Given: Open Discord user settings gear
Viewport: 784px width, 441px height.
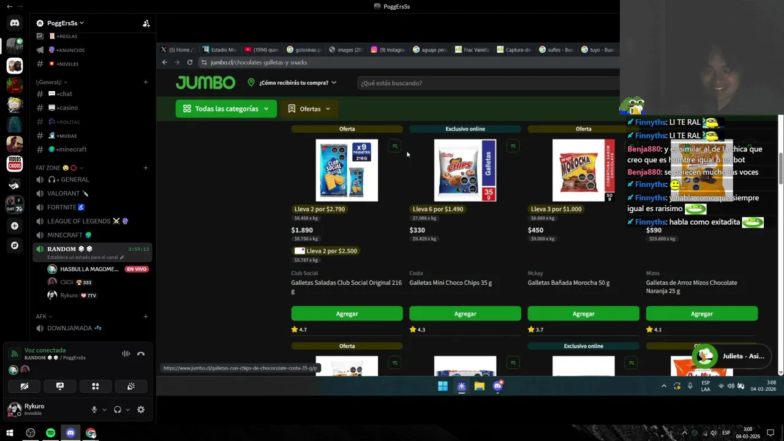Looking at the screenshot, I should click(141, 410).
